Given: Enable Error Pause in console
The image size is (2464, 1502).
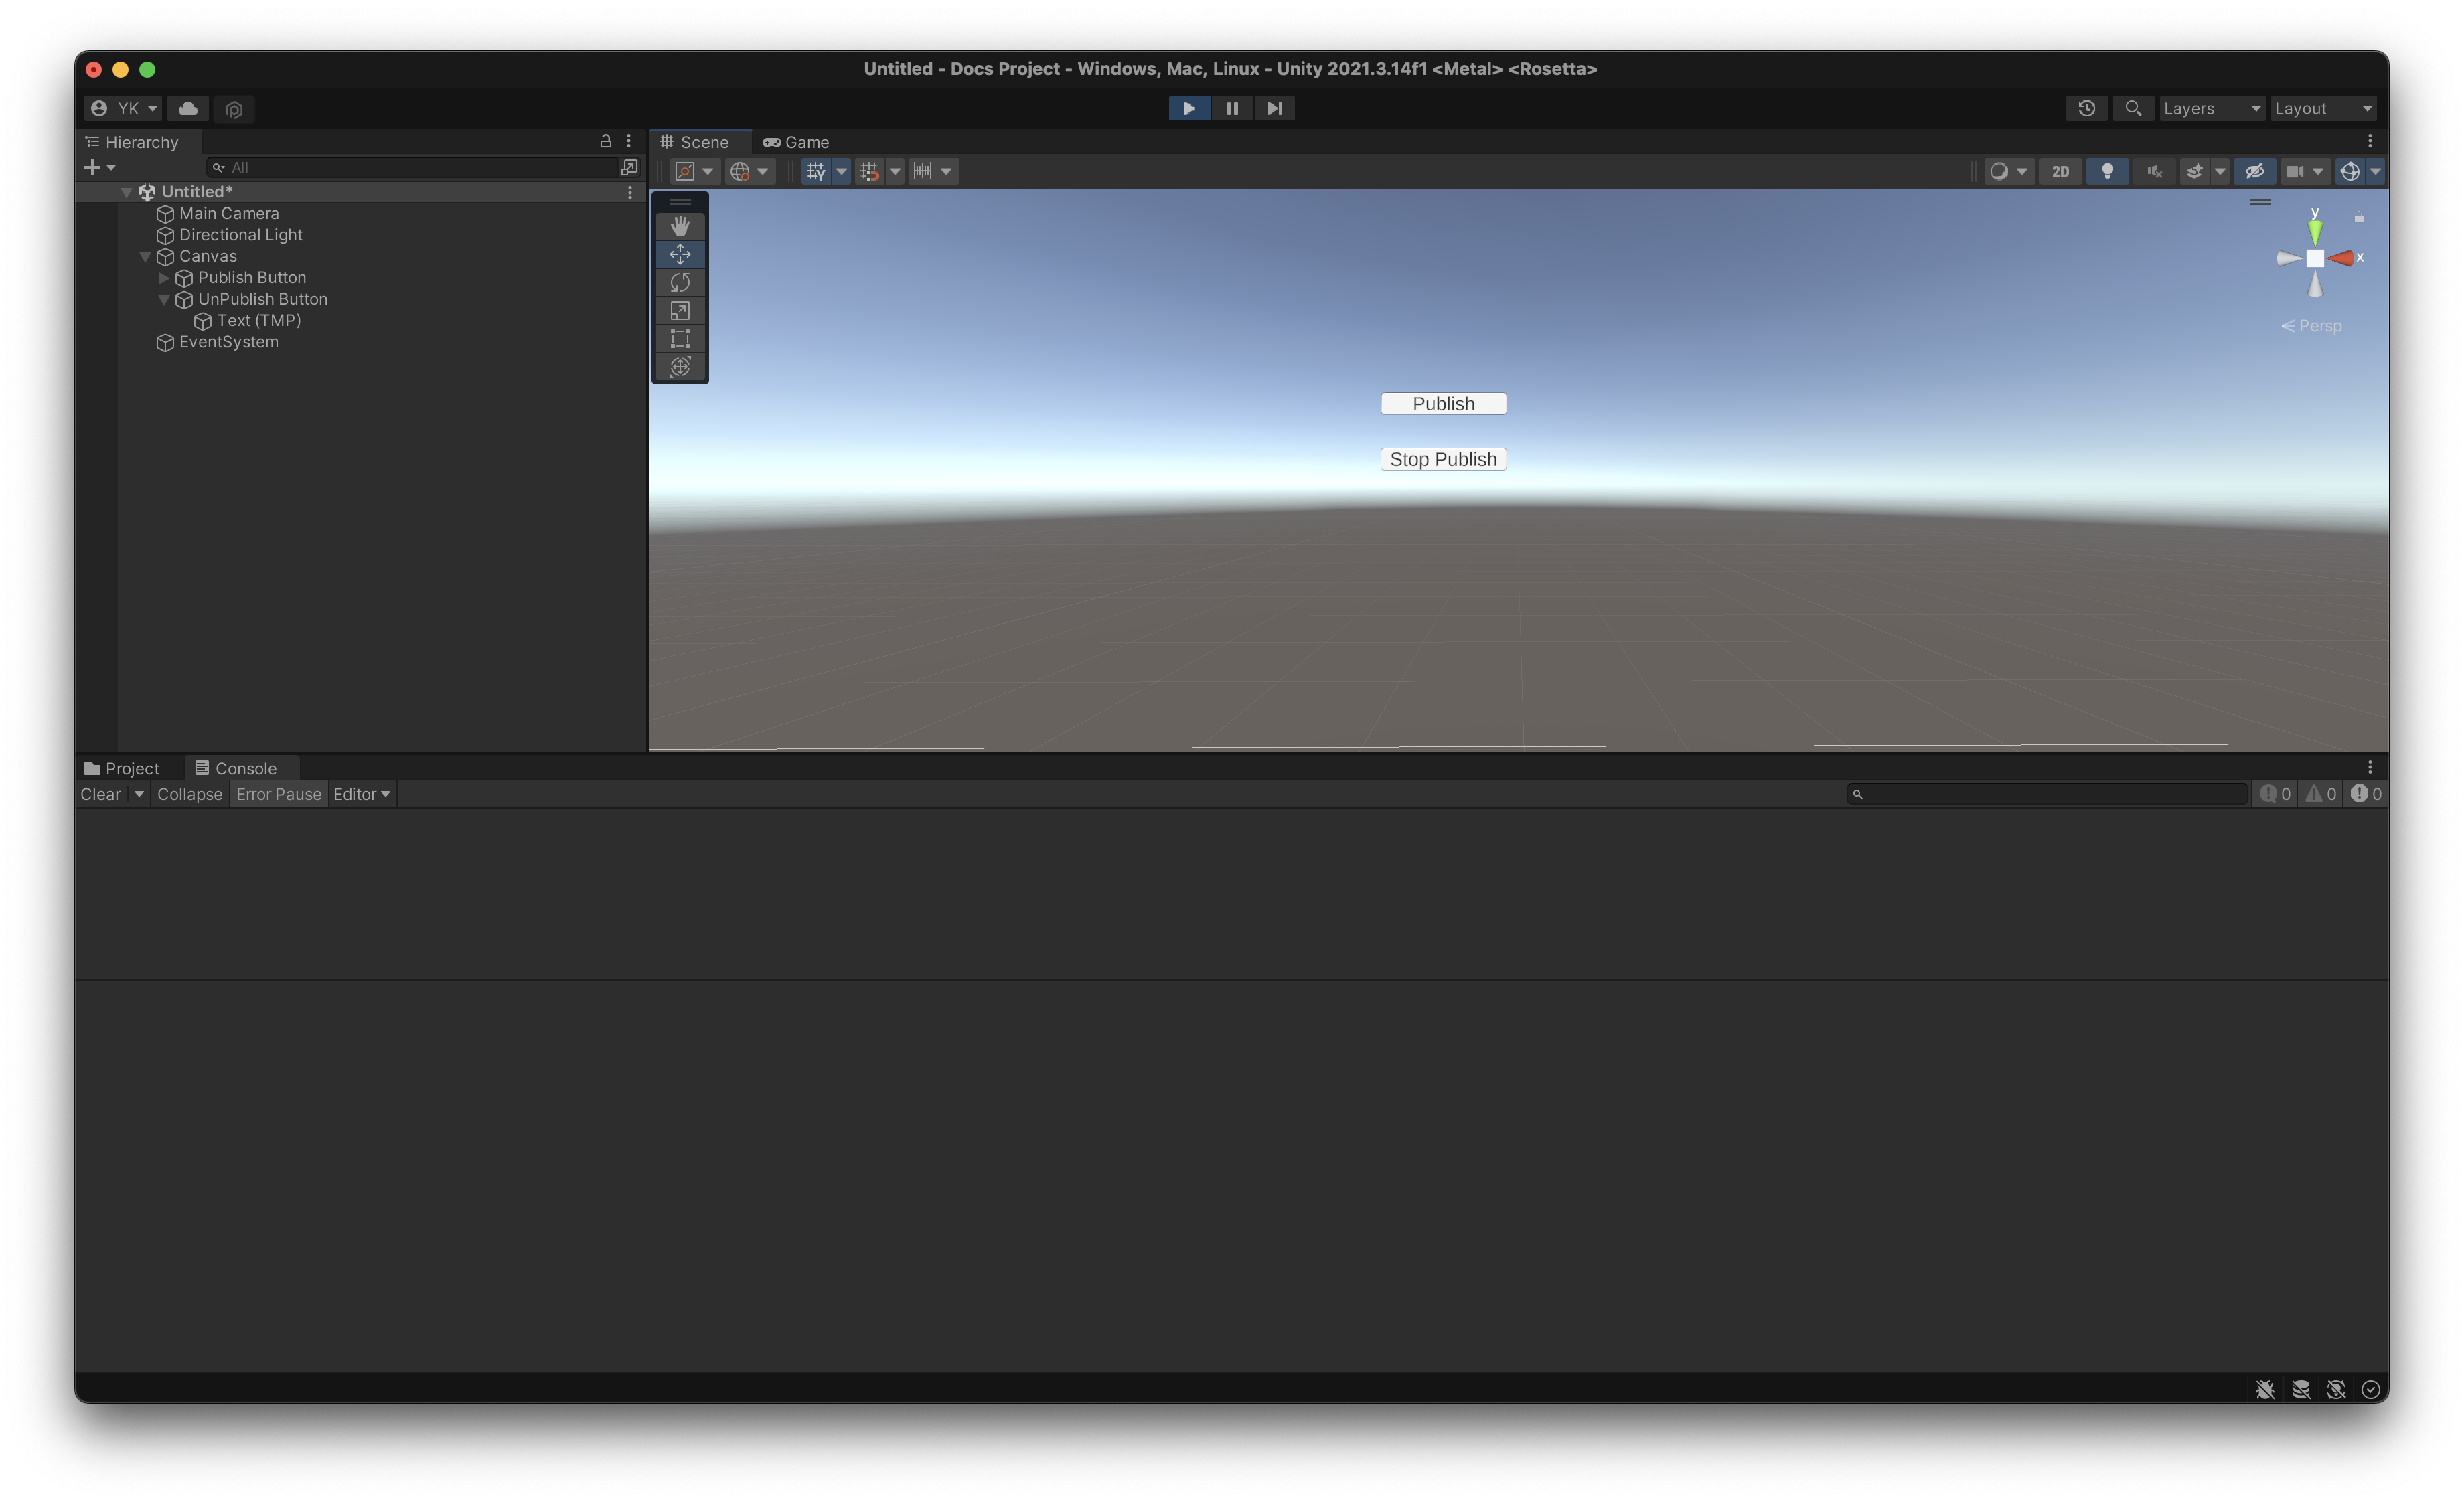Looking at the screenshot, I should [278, 793].
